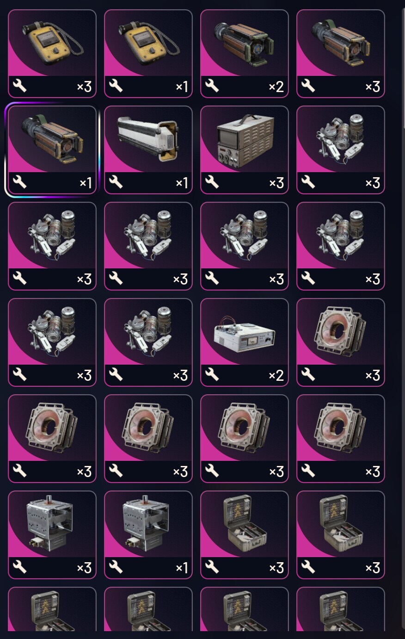Select the yellow Geiger counter with ×3
Image resolution: width=405 pixels, height=639 pixels.
point(52,54)
